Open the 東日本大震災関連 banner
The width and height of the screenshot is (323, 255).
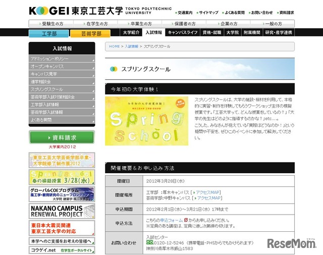62,228
